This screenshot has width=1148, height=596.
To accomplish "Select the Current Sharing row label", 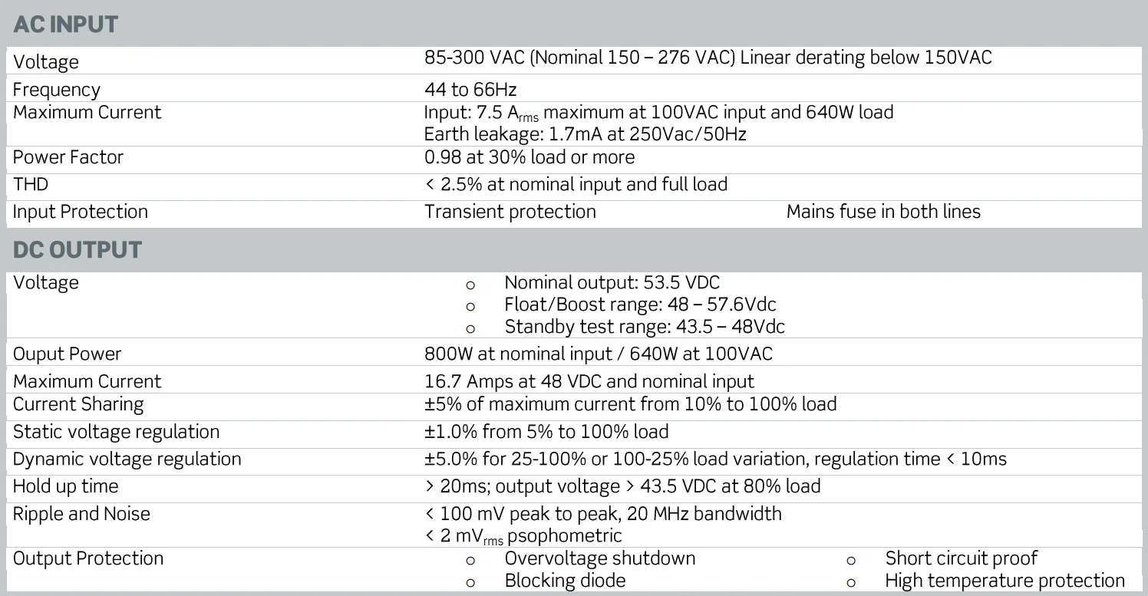I will [78, 404].
